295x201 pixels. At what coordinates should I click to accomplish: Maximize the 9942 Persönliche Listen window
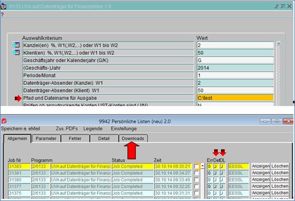(x=277, y=121)
